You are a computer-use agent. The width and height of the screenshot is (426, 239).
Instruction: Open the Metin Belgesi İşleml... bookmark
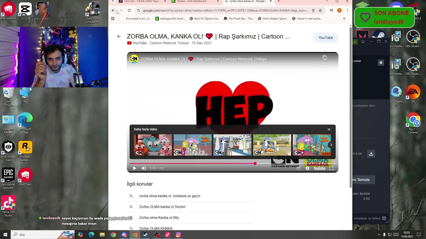273,19
